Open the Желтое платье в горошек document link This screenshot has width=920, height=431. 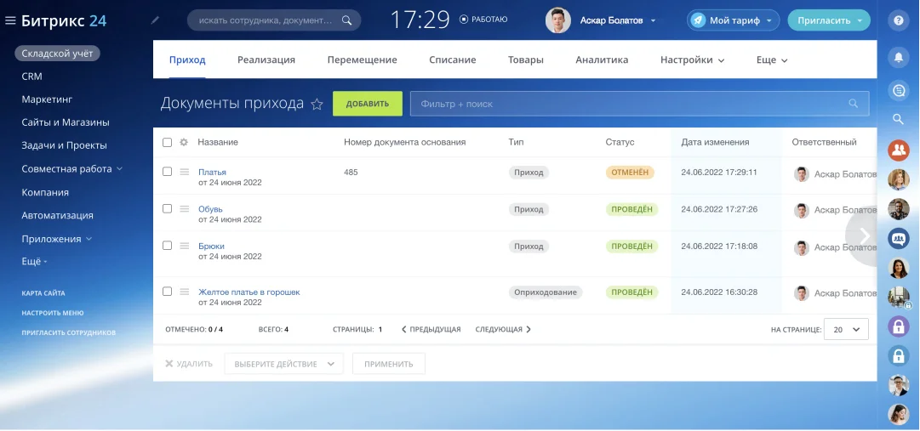[x=249, y=292]
